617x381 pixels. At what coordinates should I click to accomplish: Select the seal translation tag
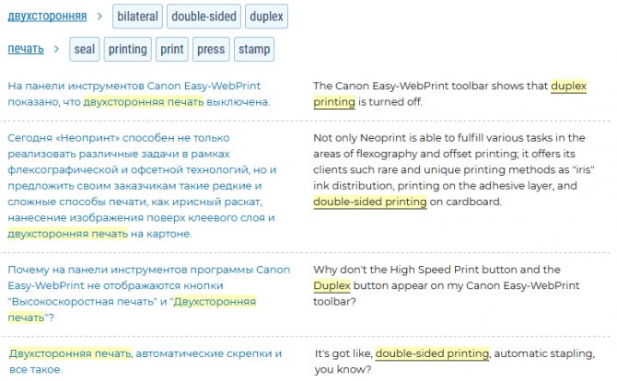click(85, 49)
